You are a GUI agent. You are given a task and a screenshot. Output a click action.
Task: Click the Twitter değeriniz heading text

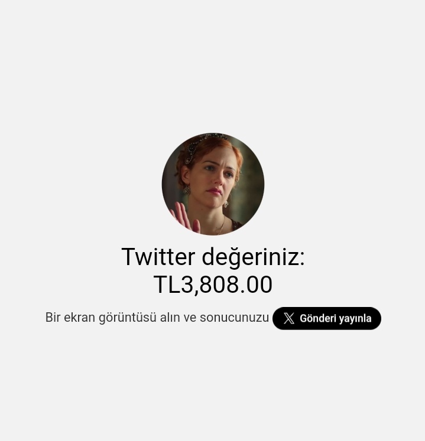(x=213, y=257)
